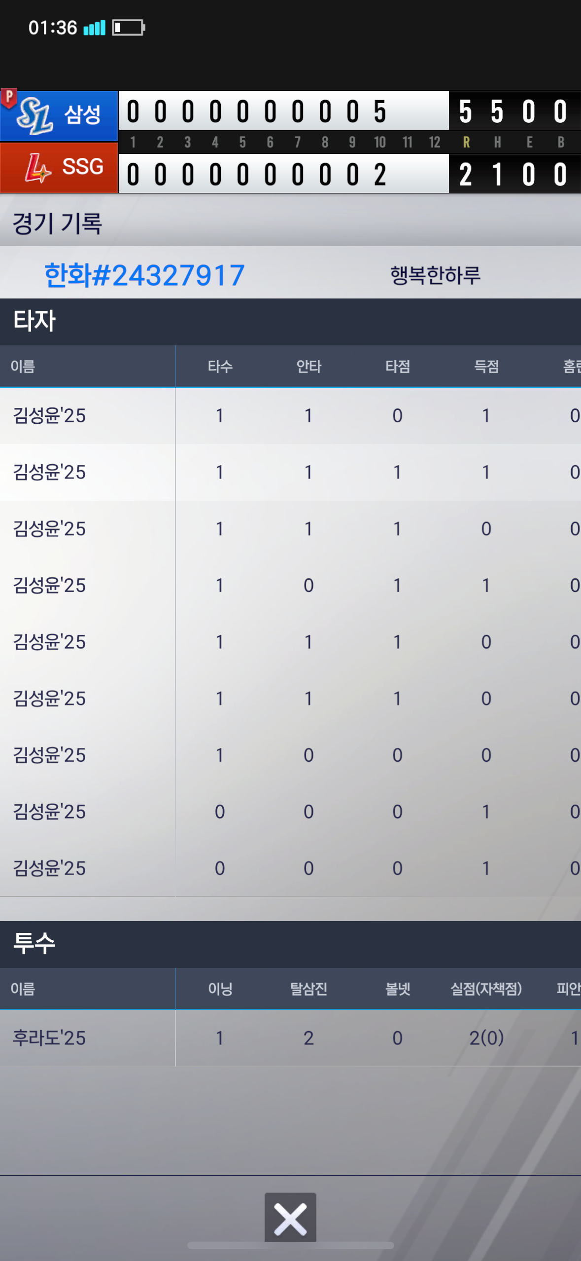Tap the 타자 section header
Image resolution: width=581 pixels, height=1261 pixels.
tap(34, 321)
